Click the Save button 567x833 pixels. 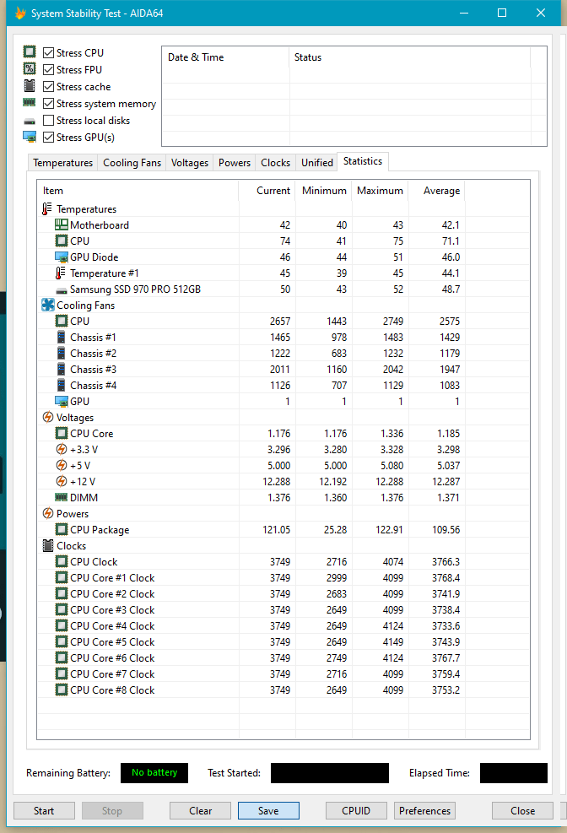pyautogui.click(x=268, y=811)
